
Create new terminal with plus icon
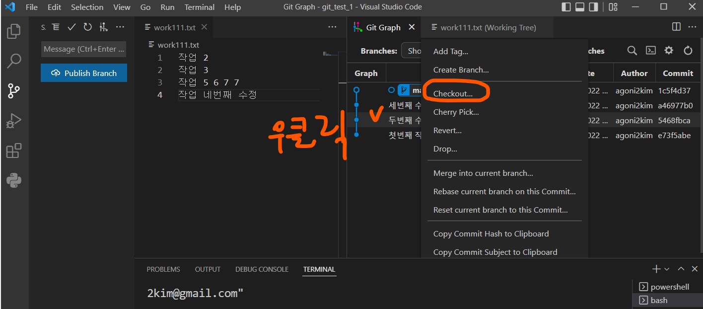[x=656, y=269]
